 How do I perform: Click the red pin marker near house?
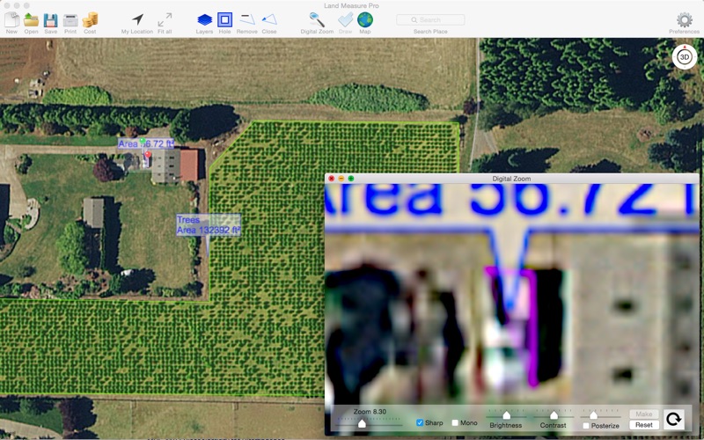point(148,155)
